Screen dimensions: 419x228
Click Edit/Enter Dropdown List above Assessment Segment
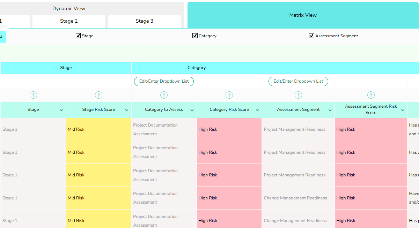(298, 81)
